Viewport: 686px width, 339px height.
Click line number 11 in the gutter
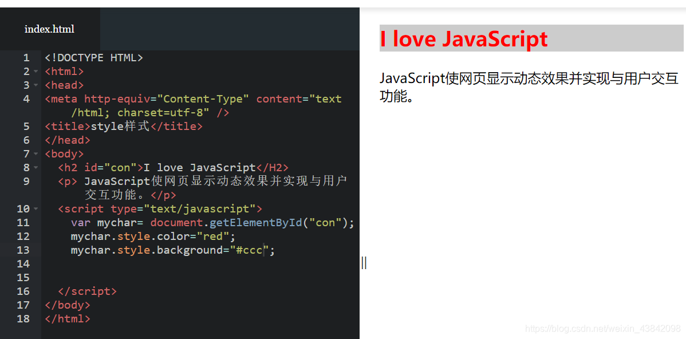click(x=23, y=223)
